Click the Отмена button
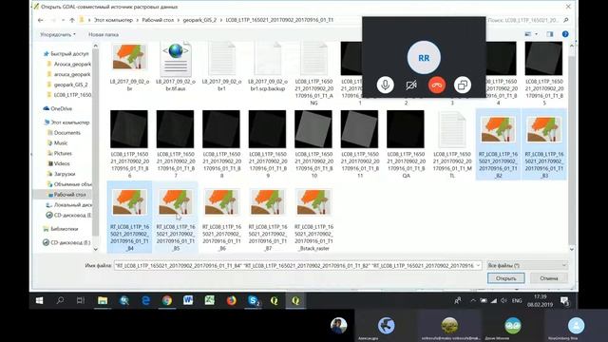 click(549, 278)
